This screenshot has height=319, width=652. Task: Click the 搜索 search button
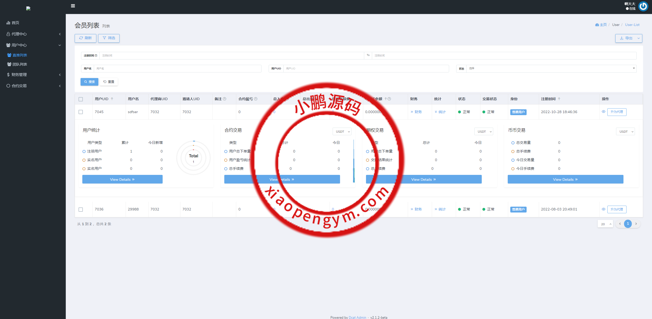coord(89,82)
